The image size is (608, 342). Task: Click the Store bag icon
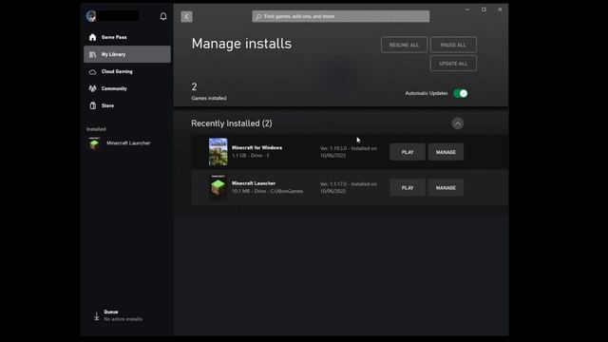click(93, 105)
